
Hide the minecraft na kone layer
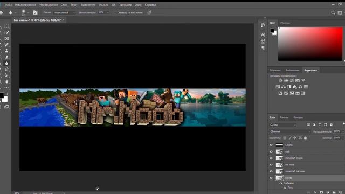pyautogui.click(x=271, y=171)
